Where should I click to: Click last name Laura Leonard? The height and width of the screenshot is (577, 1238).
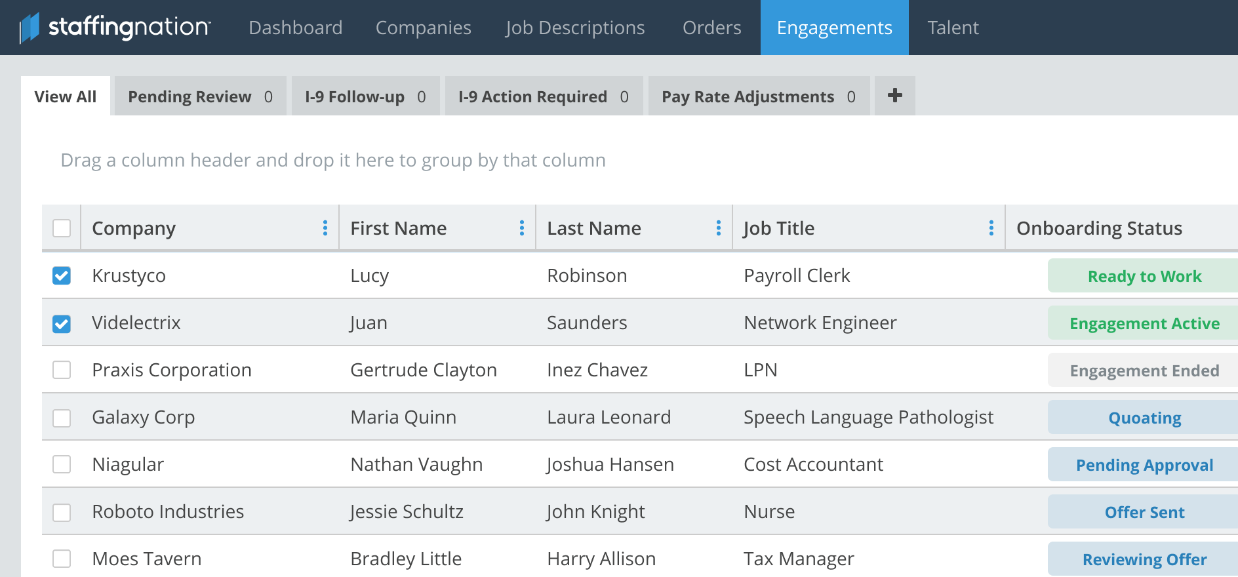(x=609, y=417)
